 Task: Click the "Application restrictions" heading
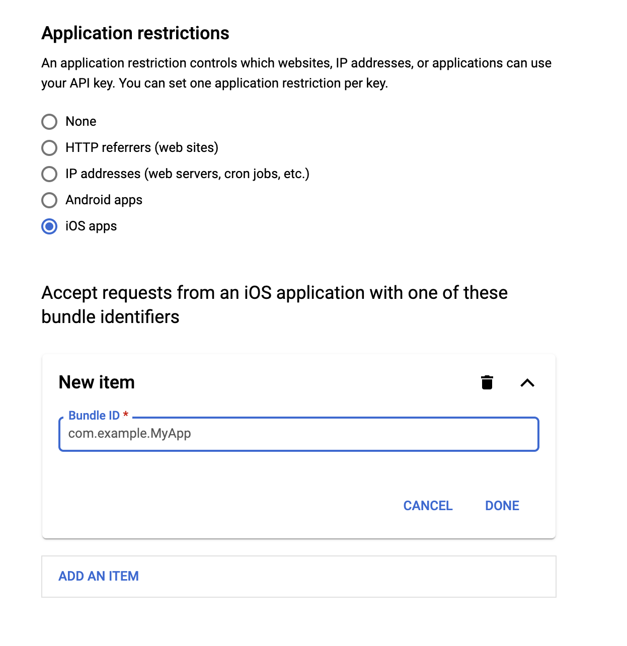(135, 33)
